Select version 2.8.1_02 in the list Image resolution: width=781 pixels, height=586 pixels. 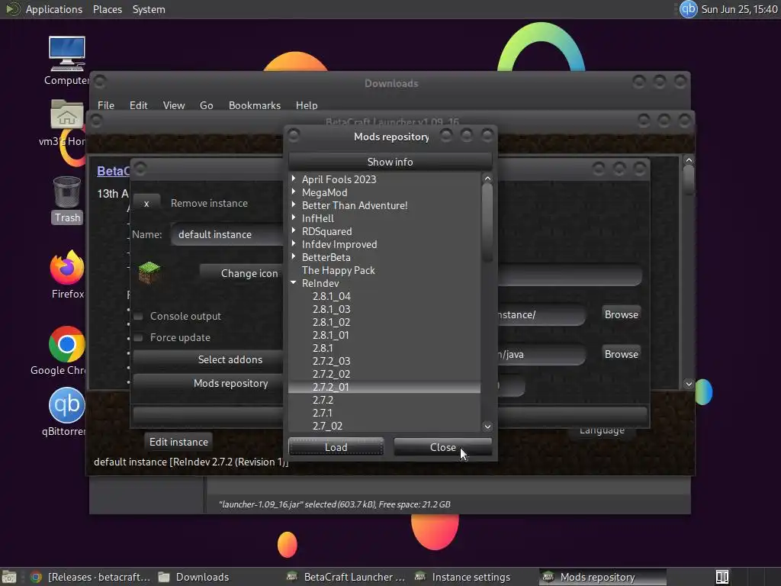click(x=332, y=322)
